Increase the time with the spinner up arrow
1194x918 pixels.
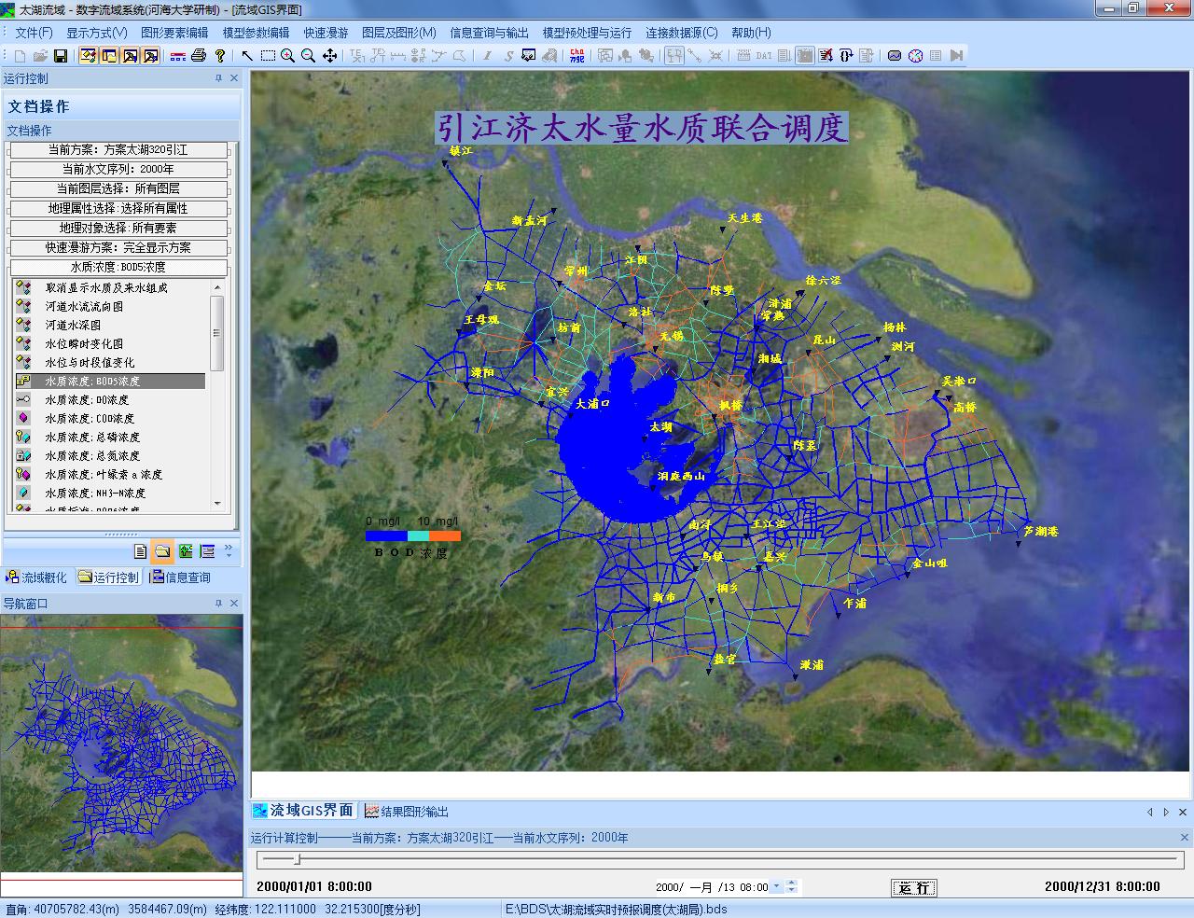[792, 883]
